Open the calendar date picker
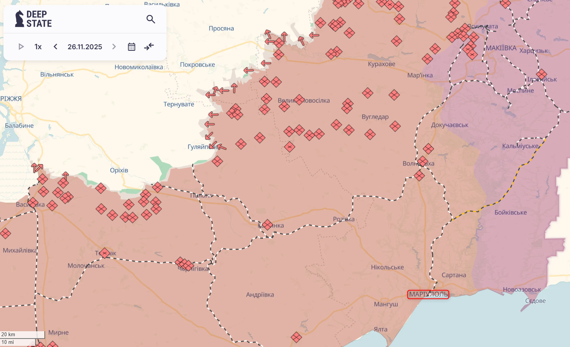The height and width of the screenshot is (347, 570). pyautogui.click(x=131, y=47)
